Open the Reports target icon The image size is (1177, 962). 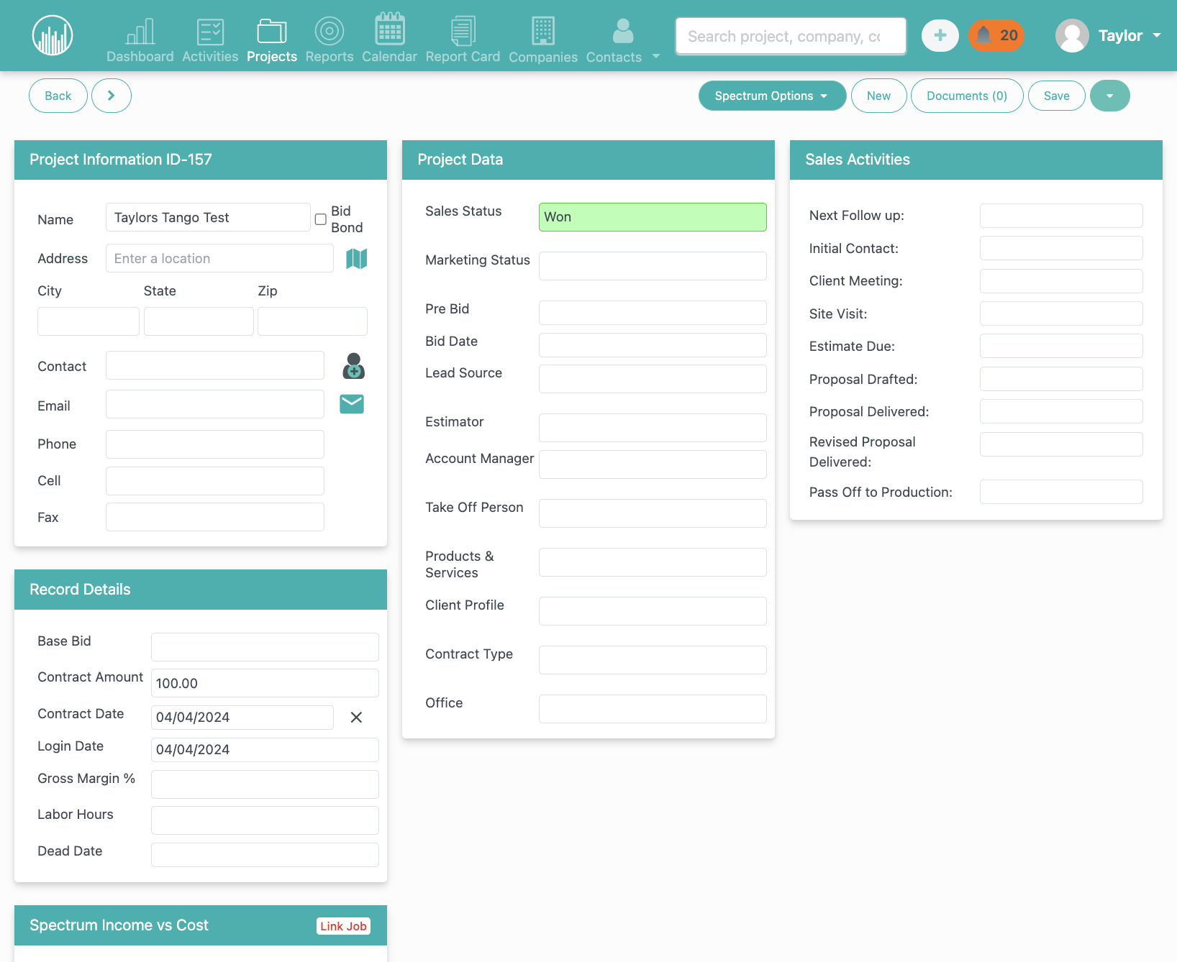coord(330,31)
